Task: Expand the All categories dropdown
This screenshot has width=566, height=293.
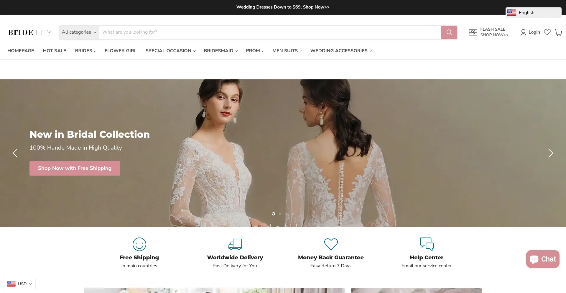Action: point(79,32)
